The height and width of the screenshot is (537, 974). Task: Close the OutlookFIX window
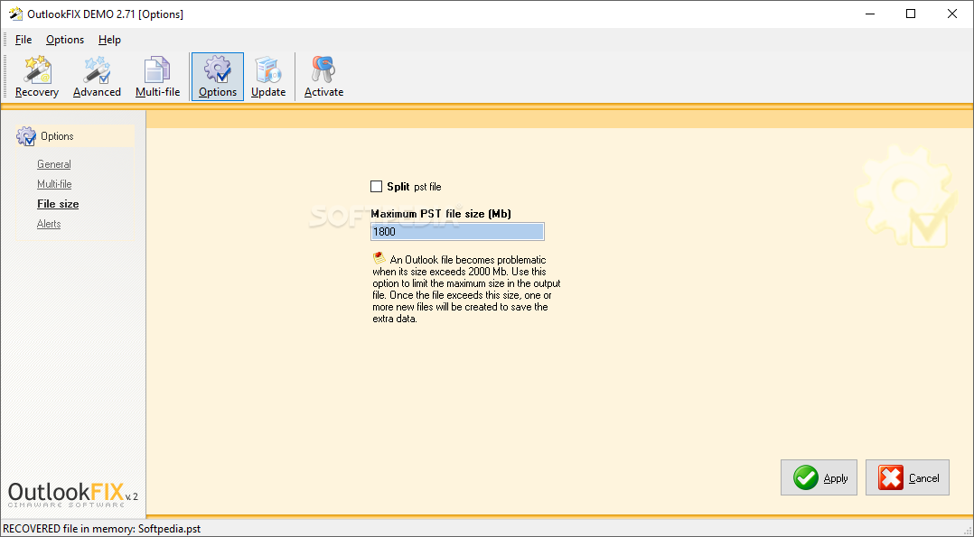click(x=951, y=14)
